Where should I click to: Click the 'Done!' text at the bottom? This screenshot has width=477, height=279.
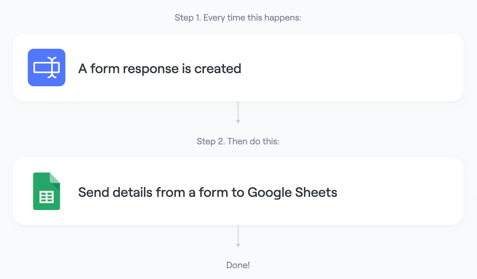(238, 265)
